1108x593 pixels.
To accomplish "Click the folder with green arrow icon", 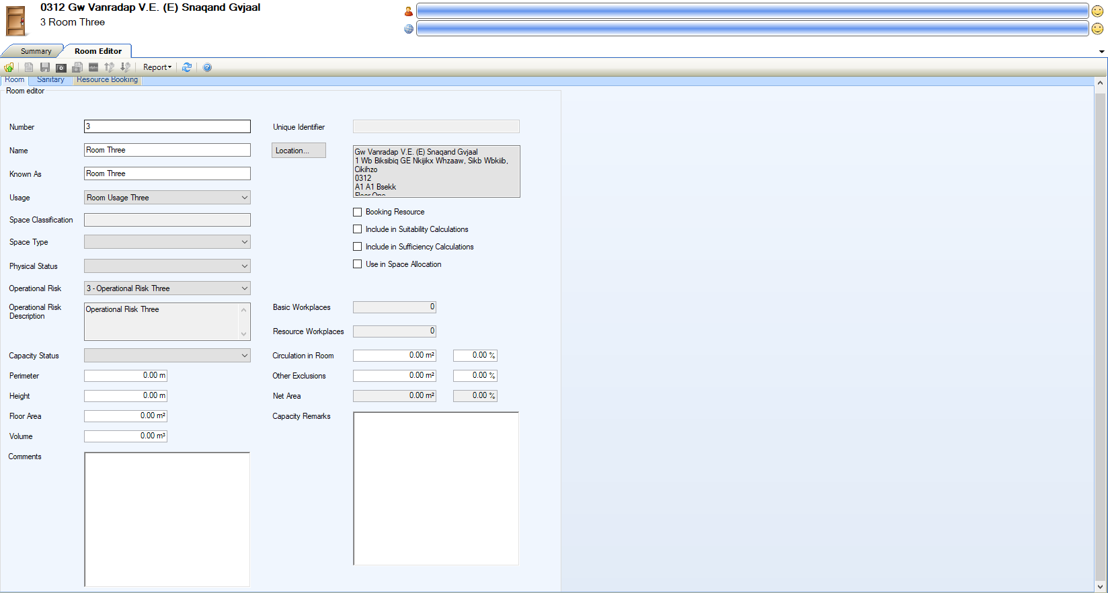I will (9, 67).
